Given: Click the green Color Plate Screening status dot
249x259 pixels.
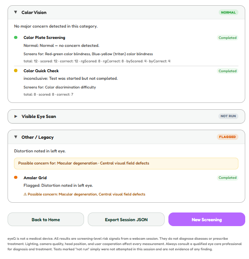Looking at the screenshot, I should coord(16,37).
